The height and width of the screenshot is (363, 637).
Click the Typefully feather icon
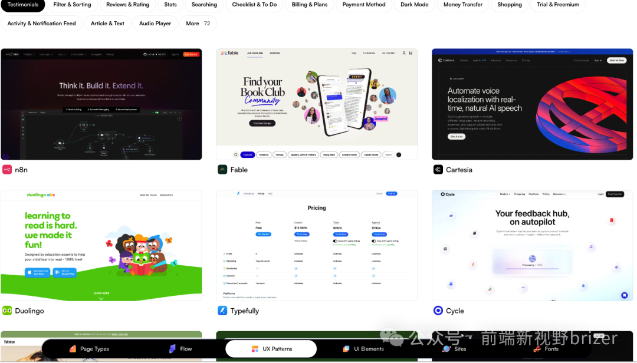tap(222, 311)
